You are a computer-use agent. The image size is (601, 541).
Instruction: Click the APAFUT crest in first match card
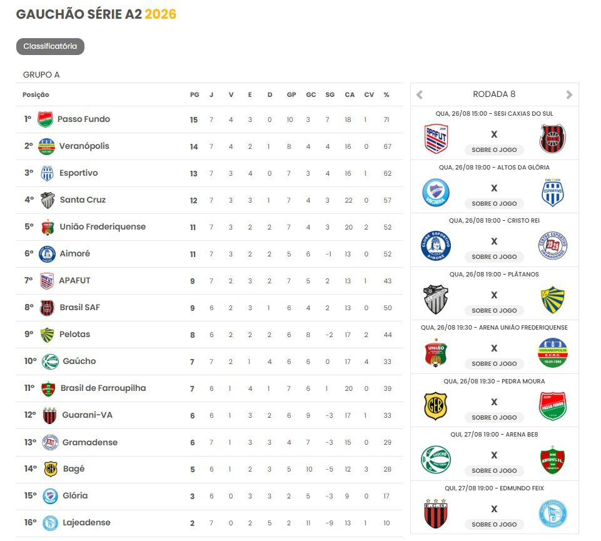tap(436, 138)
